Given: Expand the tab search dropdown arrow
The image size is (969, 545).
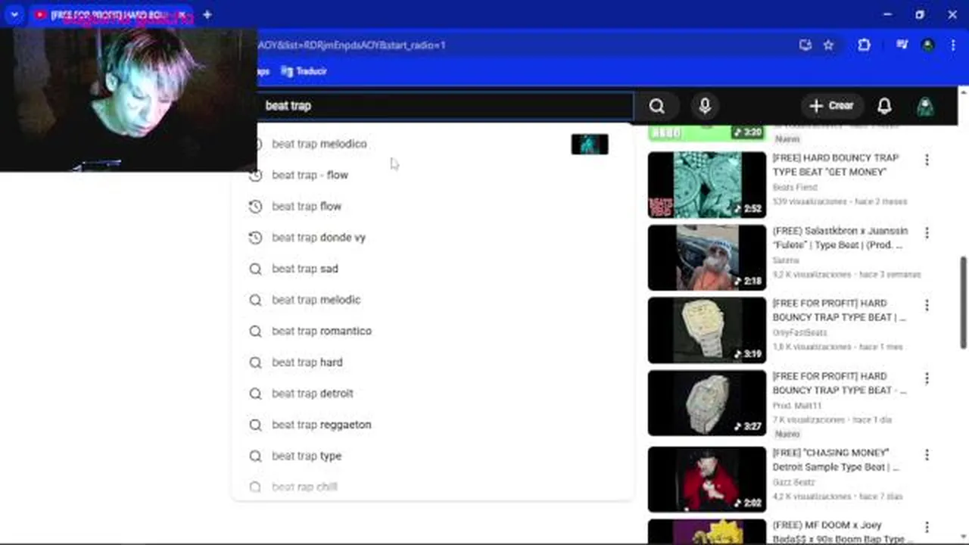Looking at the screenshot, I should click(14, 14).
